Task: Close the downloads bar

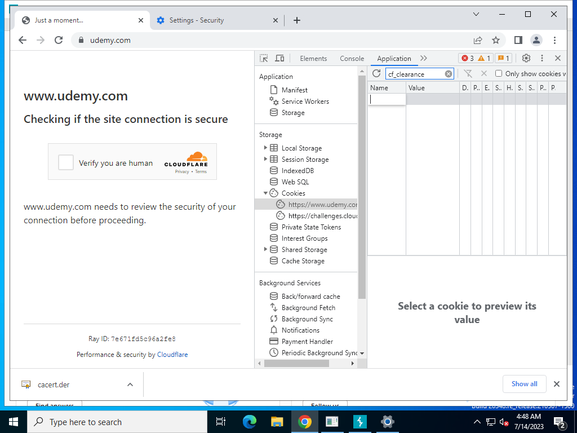Action: tap(556, 384)
